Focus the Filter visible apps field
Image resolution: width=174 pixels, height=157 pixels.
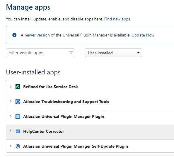40,53
